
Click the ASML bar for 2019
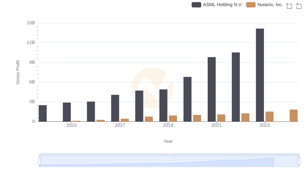tap(163, 105)
